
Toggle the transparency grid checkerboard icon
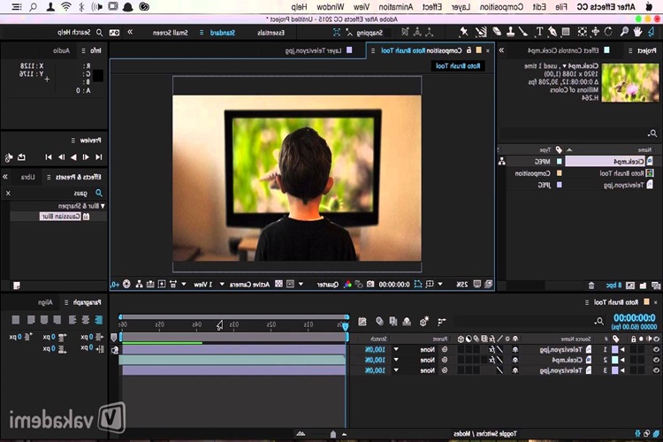pos(278,284)
